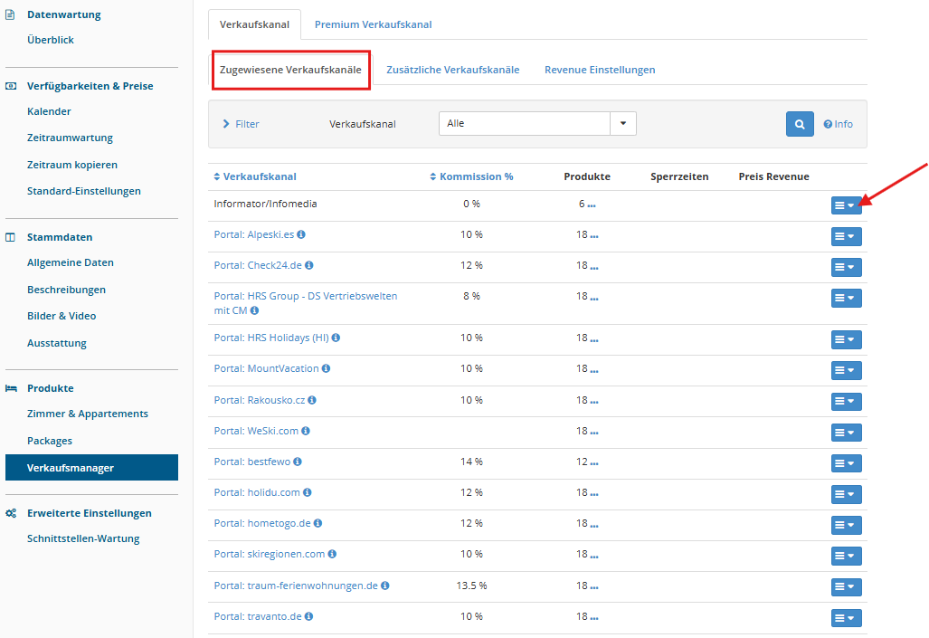Open Zusätzliche Verkaufskanäle sub-tab
Viewport: 929px width, 638px height.
click(452, 70)
